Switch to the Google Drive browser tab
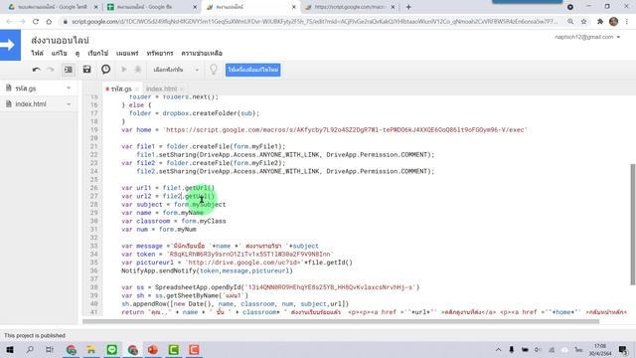 [x=53, y=7]
